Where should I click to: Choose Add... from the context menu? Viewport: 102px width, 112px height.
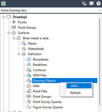[79, 86]
